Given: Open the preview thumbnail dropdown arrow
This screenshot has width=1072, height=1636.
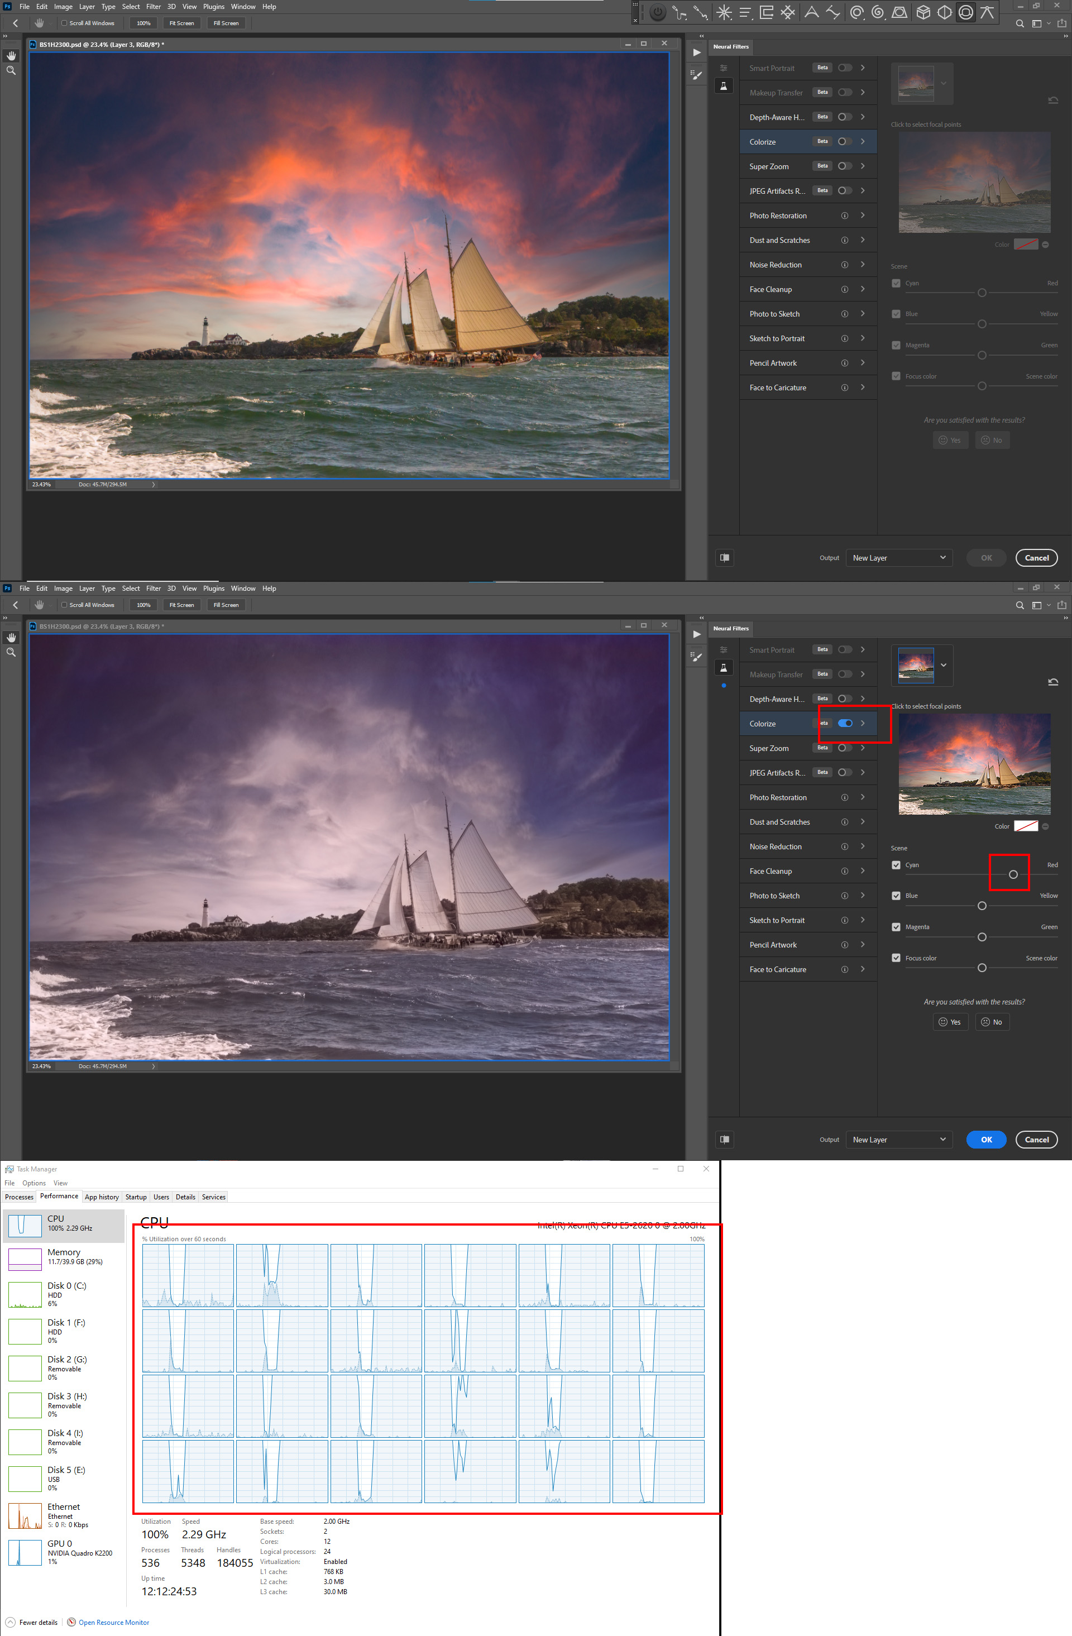Looking at the screenshot, I should (x=943, y=666).
